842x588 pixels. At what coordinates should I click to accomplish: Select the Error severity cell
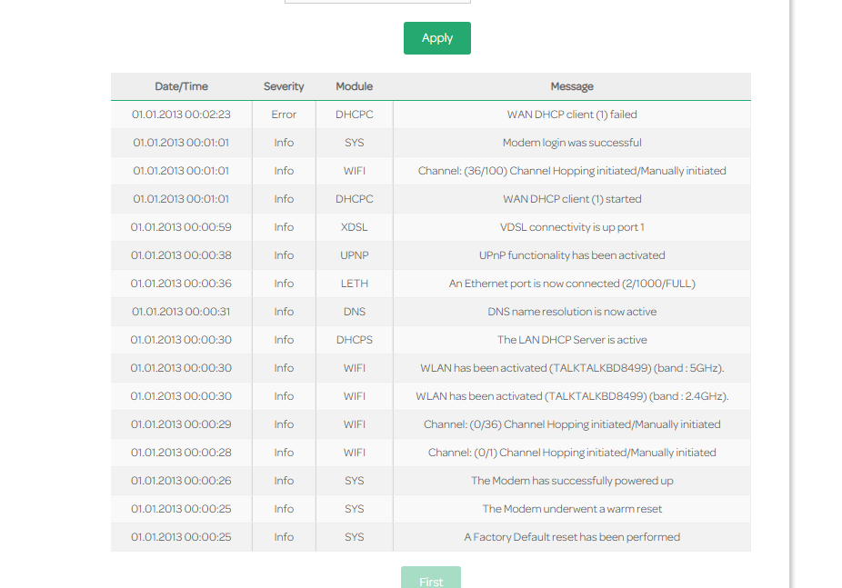point(284,115)
